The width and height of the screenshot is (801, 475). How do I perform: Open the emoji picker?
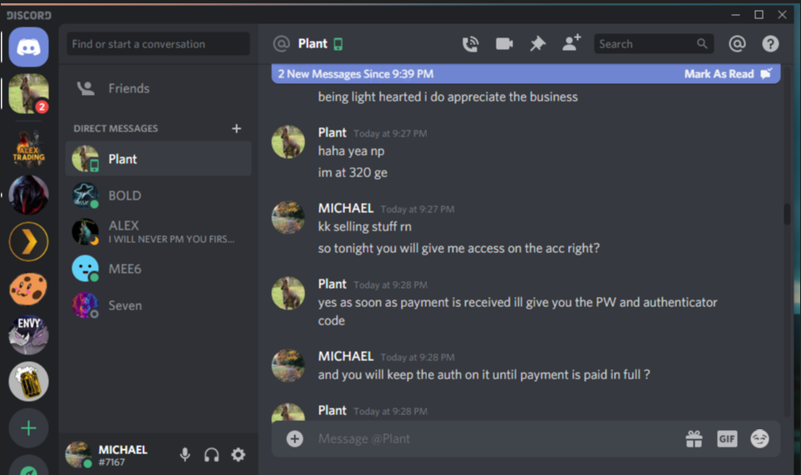(759, 438)
